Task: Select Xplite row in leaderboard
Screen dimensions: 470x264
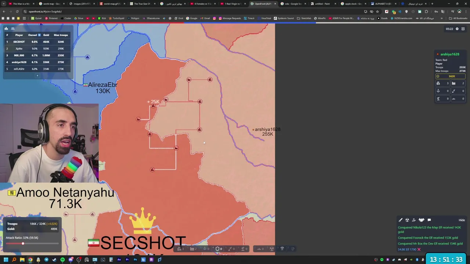Action: pos(37,48)
